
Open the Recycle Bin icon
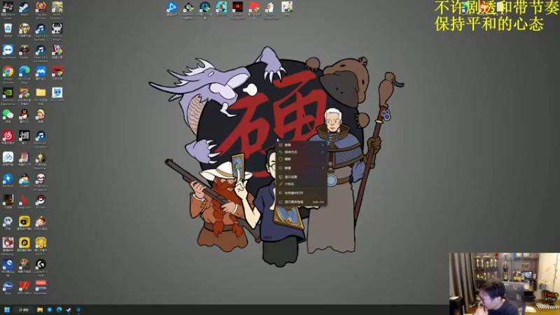8,30
